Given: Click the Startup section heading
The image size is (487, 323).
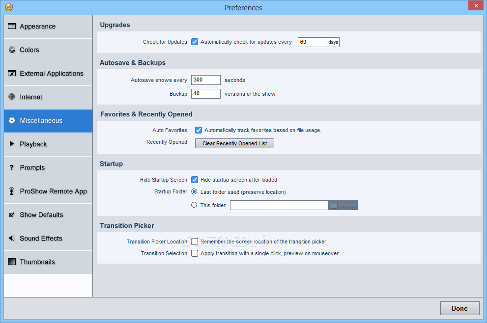Looking at the screenshot, I should pyautogui.click(x=111, y=164).
